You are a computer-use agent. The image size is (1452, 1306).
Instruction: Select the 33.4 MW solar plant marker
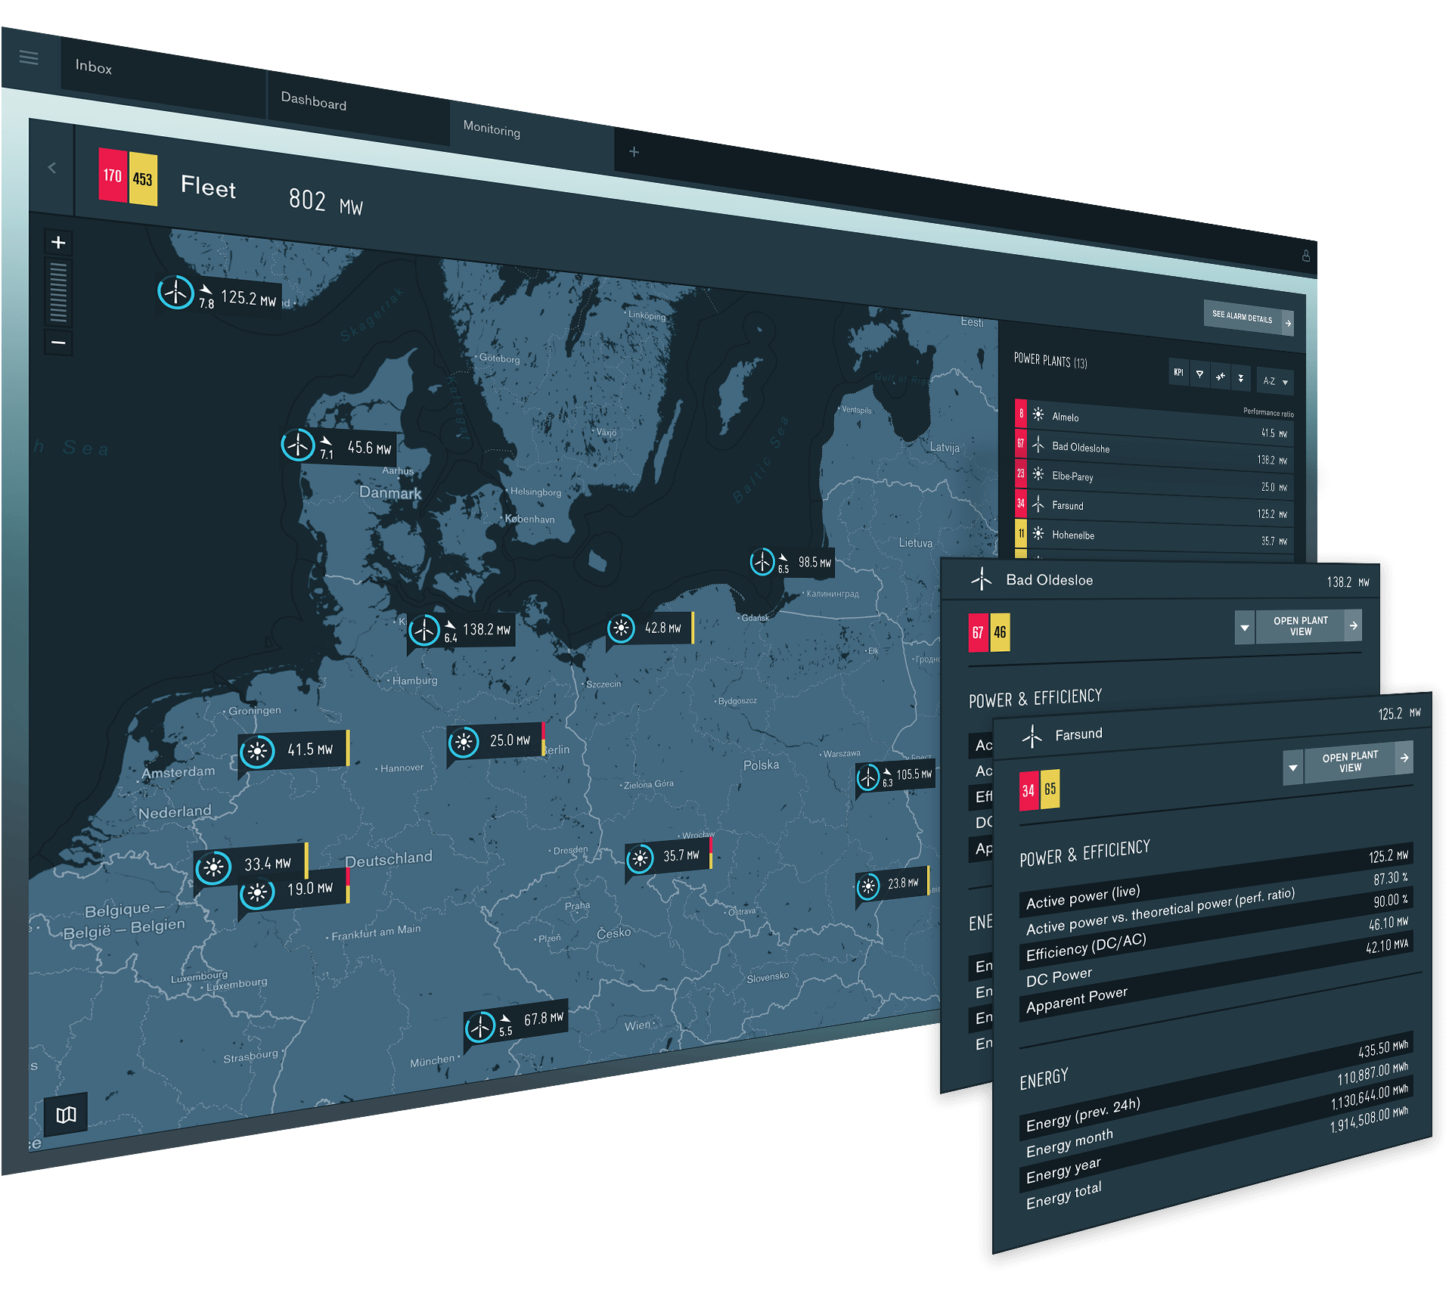(251, 865)
